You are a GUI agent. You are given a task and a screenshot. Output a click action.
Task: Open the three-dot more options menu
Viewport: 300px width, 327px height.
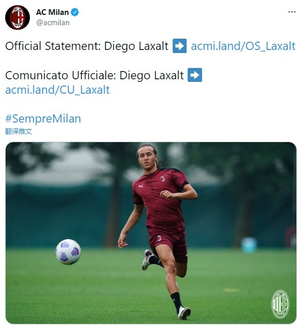tap(292, 12)
